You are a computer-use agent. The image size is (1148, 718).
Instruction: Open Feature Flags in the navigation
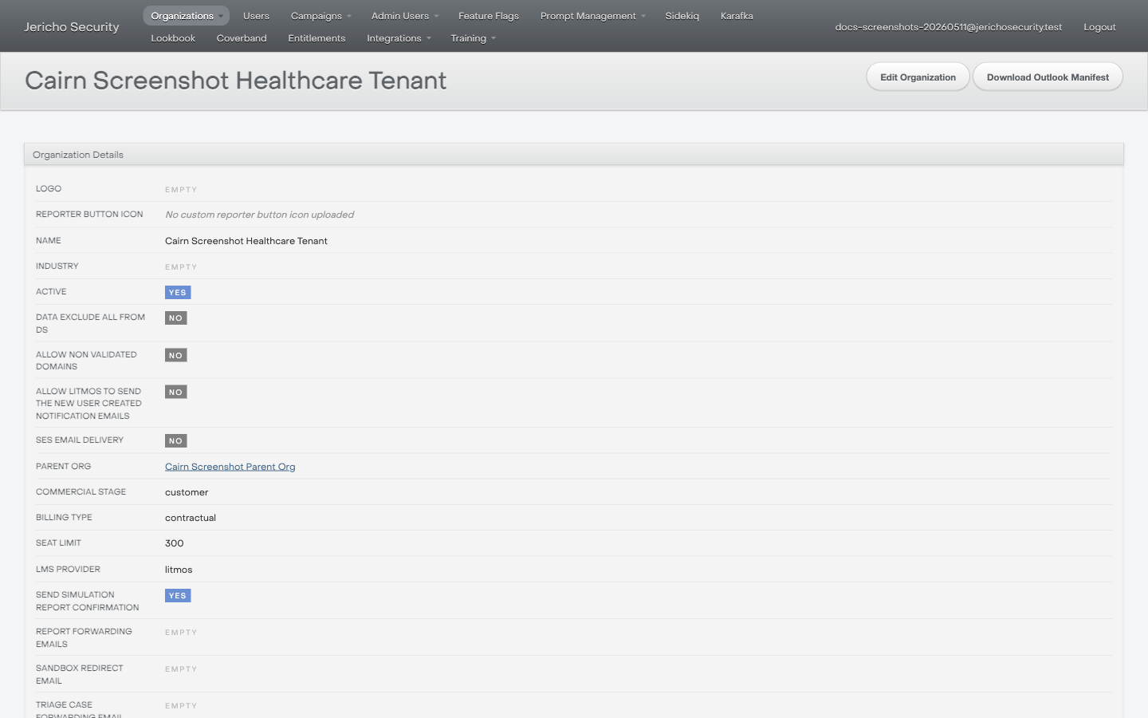click(489, 16)
